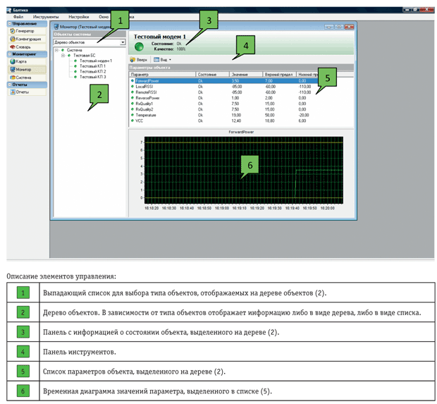Click the status dot of the VCC row
The width and height of the screenshot is (437, 404).
(133, 121)
